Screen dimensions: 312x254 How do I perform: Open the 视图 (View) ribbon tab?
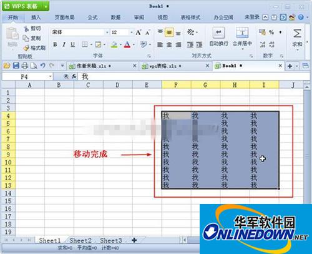pyautogui.click(x=162, y=18)
